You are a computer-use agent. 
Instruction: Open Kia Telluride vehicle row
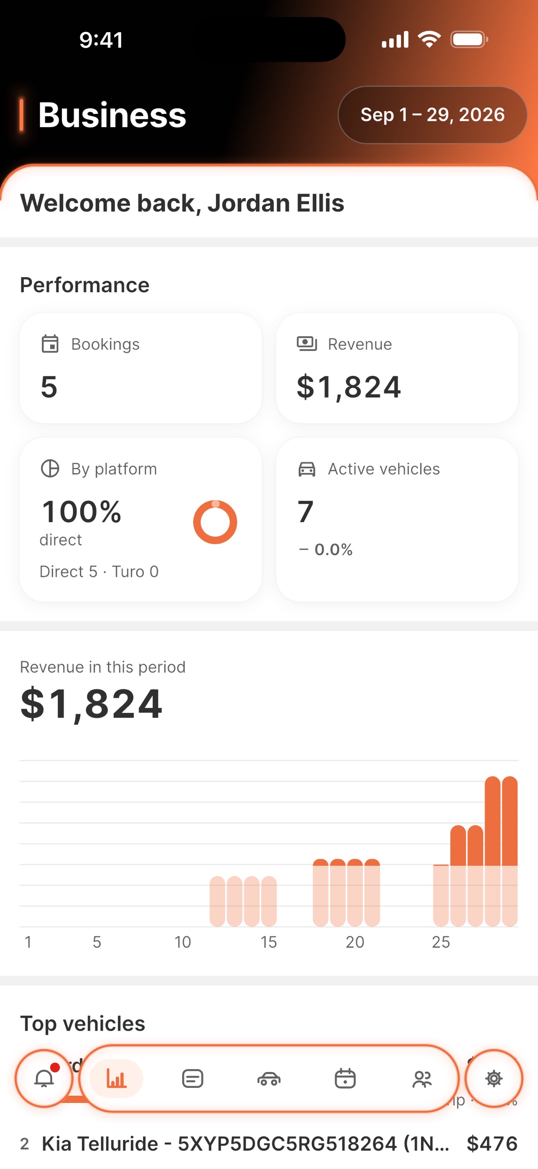pyautogui.click(x=269, y=1143)
